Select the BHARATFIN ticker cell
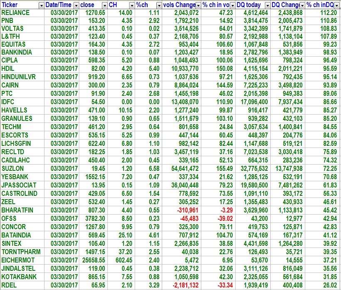The width and height of the screenshot is (341, 290). (22, 210)
